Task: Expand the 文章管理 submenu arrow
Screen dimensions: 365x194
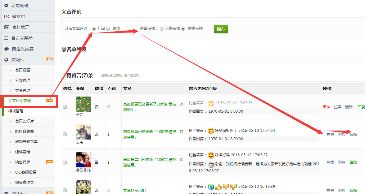Action: click(11, 90)
